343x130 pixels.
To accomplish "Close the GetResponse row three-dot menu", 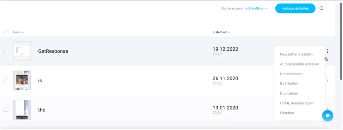I will 328,51.
